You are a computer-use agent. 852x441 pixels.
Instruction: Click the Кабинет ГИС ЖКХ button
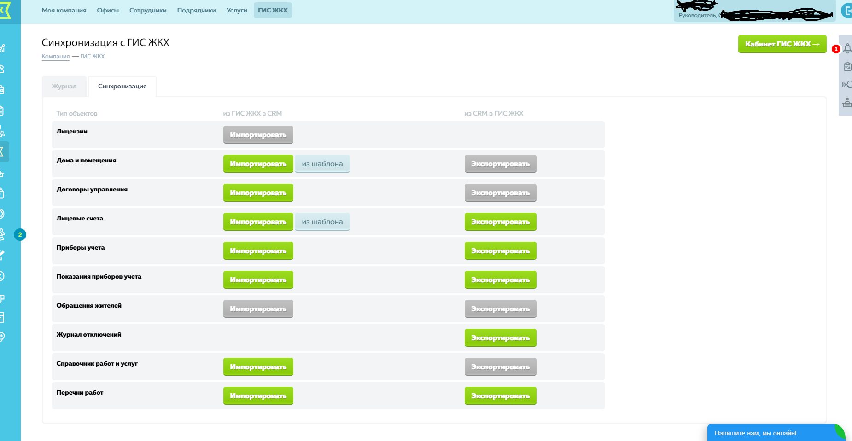point(782,44)
